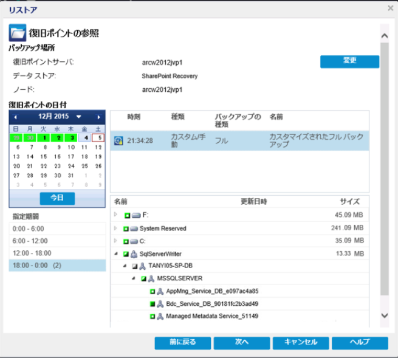Toggle the C: volume selection box
This screenshot has width=398, height=358.
point(126,241)
